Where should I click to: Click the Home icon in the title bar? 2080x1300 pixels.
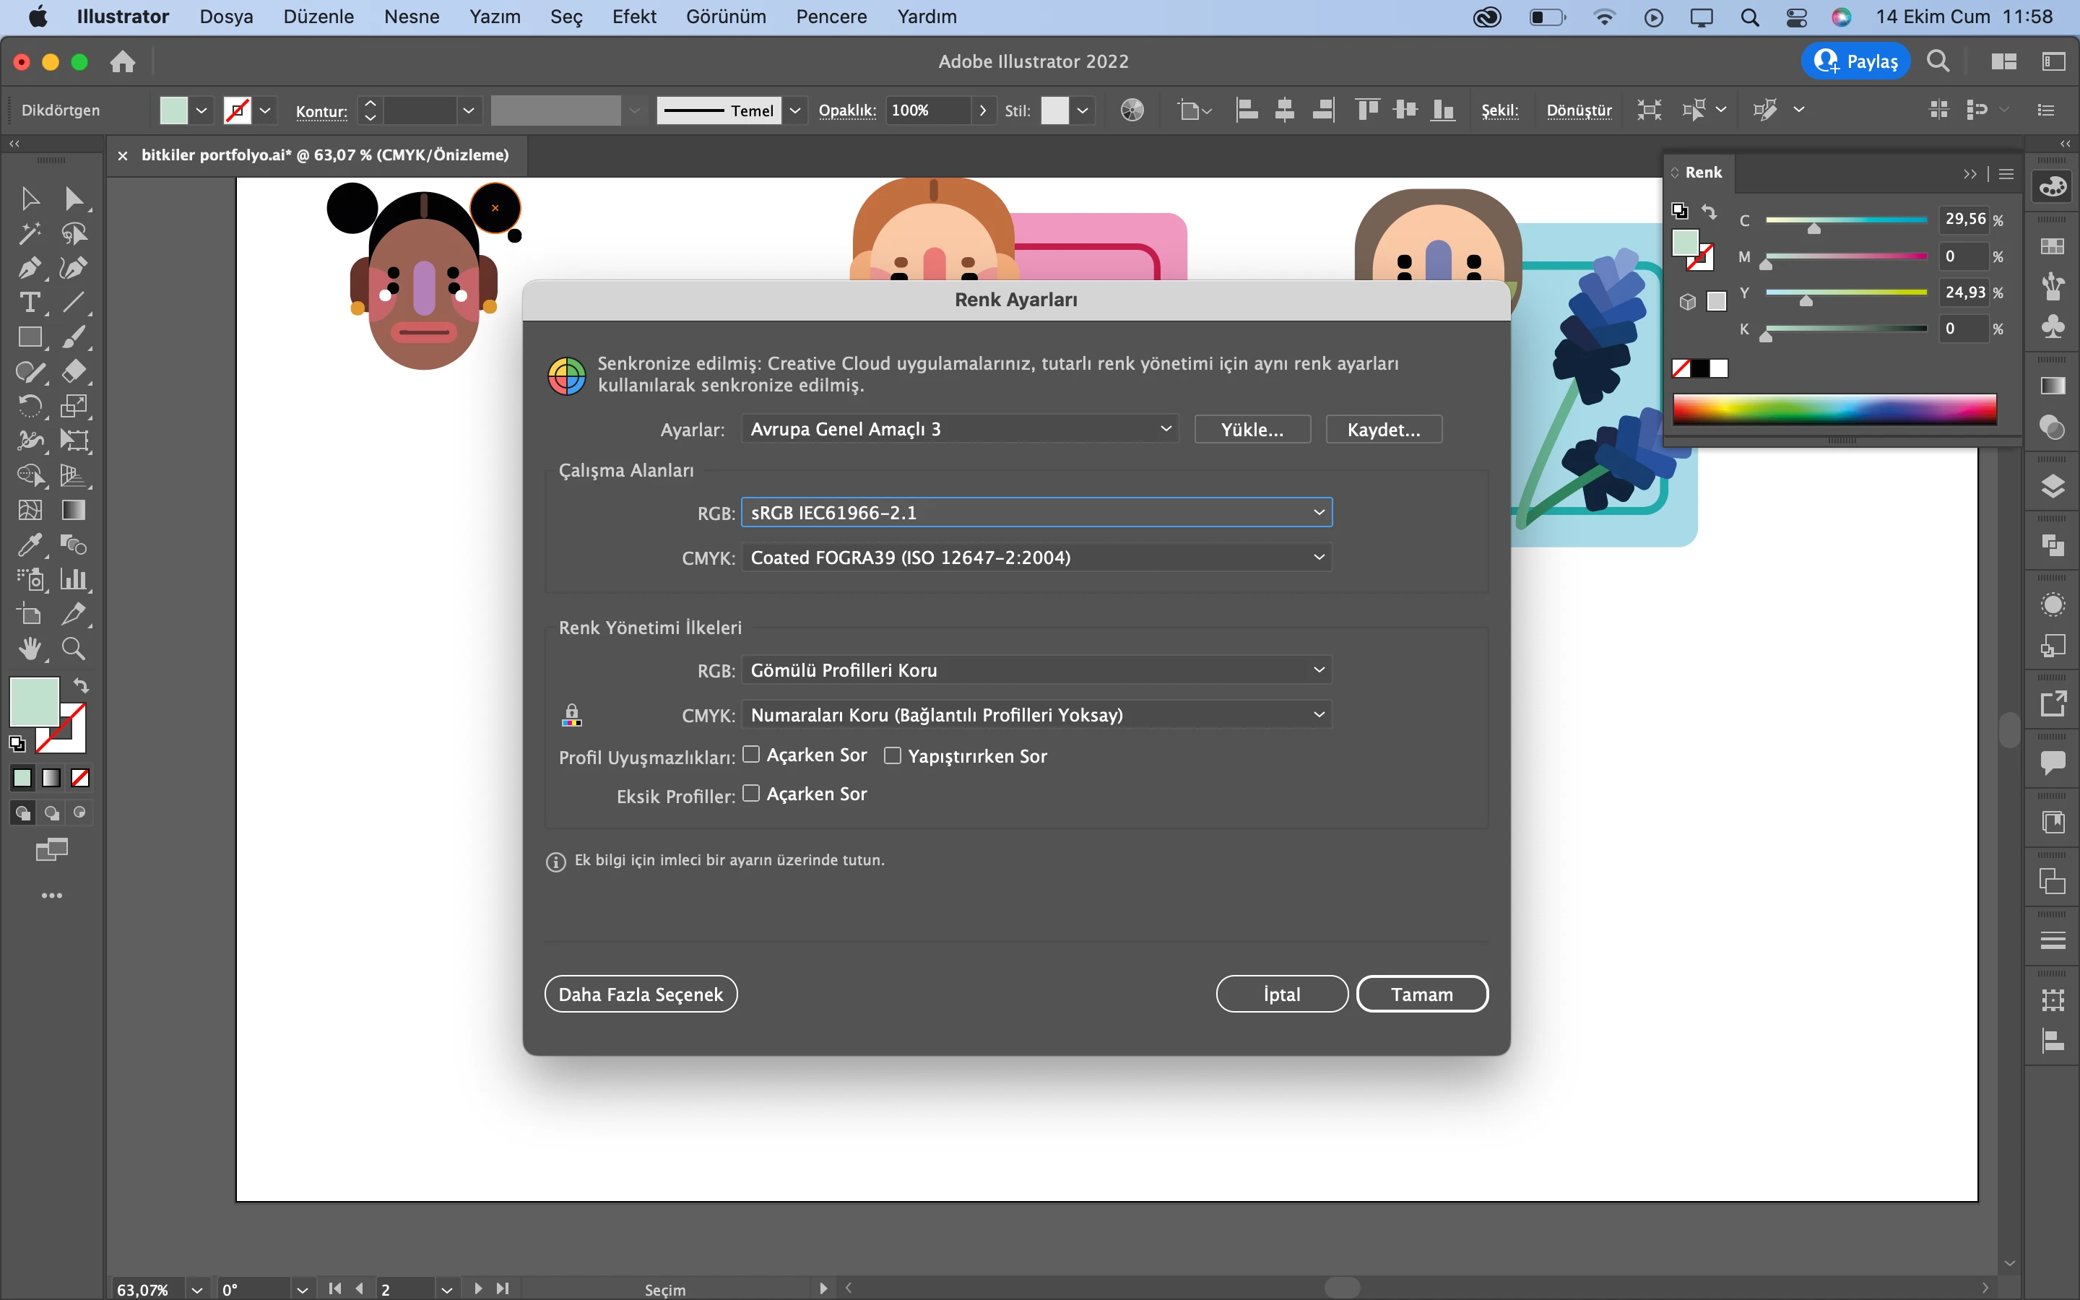tap(123, 62)
